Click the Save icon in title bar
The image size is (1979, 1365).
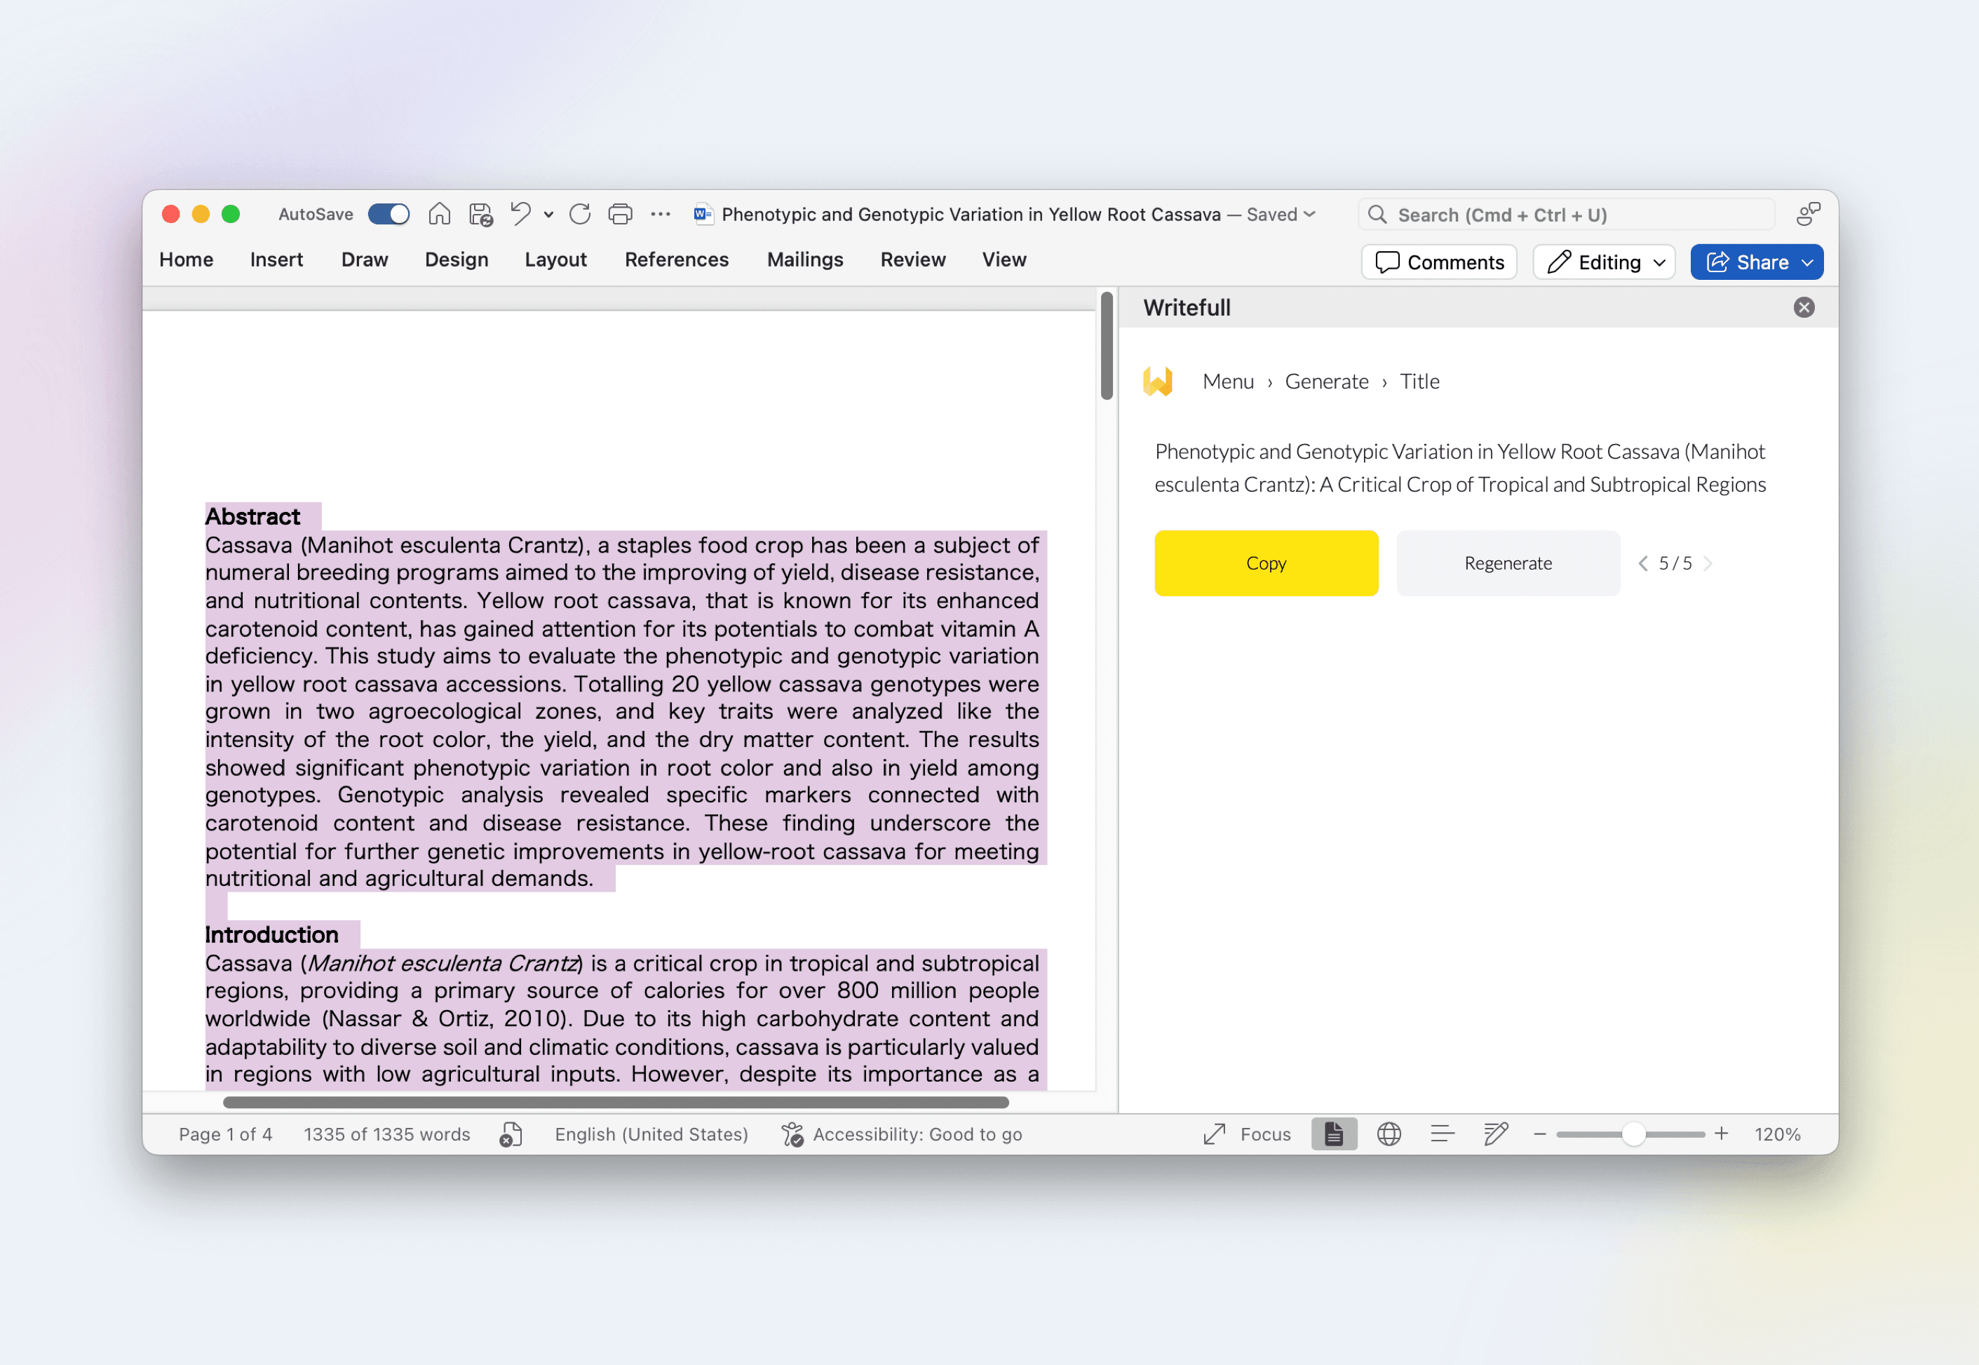pos(480,214)
